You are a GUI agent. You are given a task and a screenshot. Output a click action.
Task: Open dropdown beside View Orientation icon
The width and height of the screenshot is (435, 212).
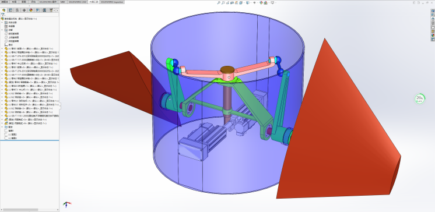[244, 3]
